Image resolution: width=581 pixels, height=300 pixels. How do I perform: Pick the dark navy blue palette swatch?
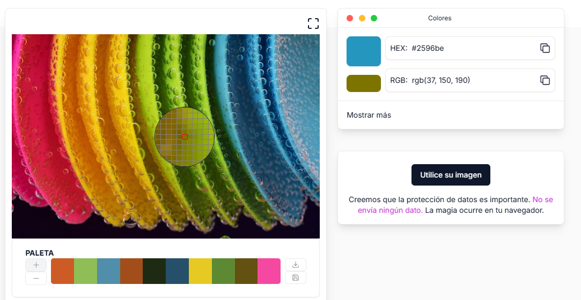click(x=177, y=271)
